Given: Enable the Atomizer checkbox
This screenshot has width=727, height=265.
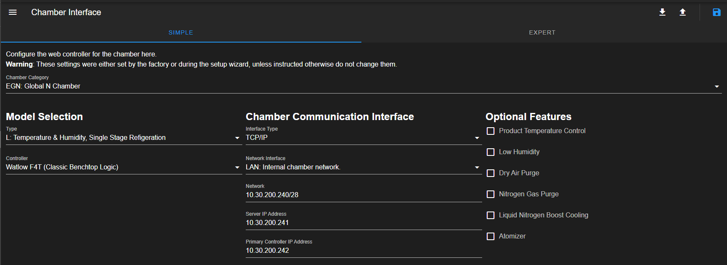Looking at the screenshot, I should [x=491, y=236].
